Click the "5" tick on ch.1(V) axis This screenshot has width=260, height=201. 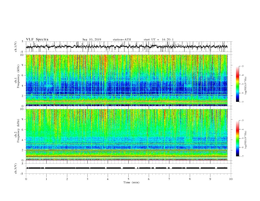(23, 42)
